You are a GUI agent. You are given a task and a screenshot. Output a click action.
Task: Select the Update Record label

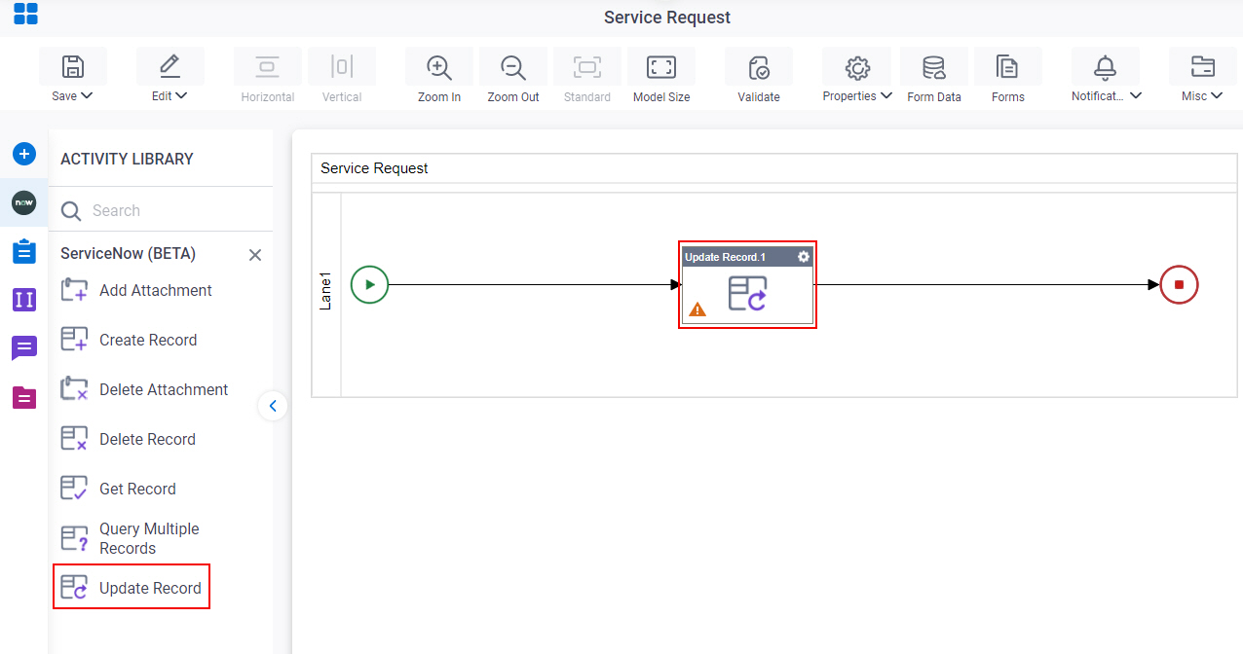150,588
